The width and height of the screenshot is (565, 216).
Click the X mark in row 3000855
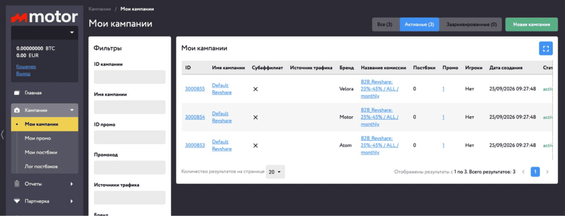click(x=255, y=89)
